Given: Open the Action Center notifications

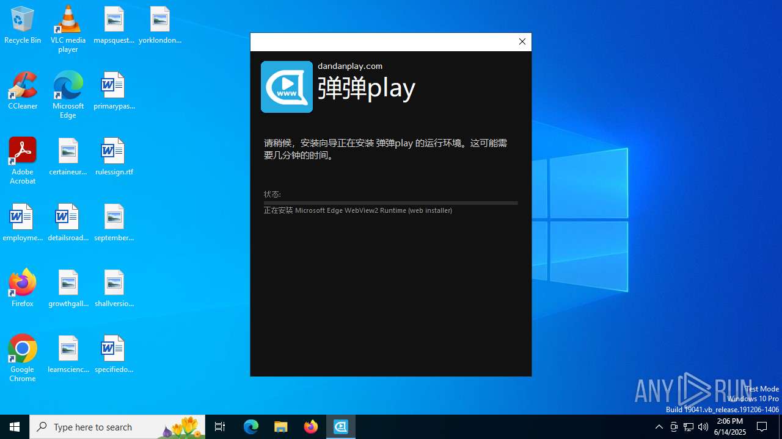Looking at the screenshot, I should click(x=762, y=427).
